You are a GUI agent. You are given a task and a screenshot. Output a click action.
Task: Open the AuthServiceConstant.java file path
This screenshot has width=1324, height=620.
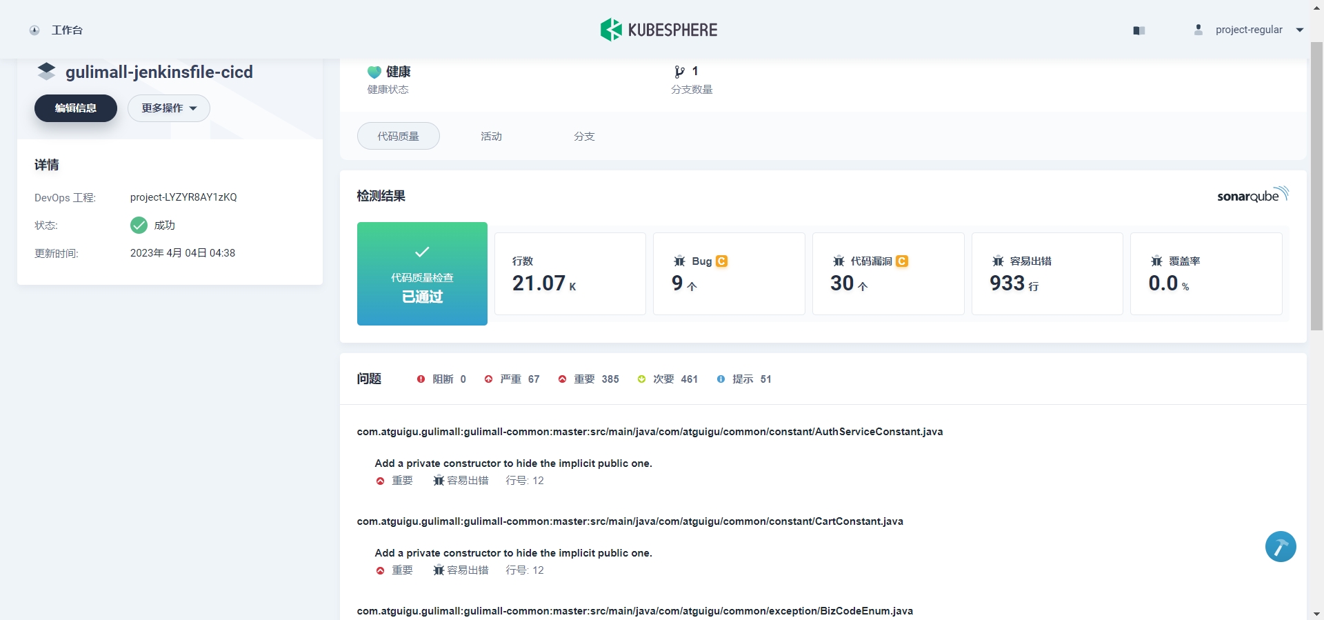point(650,432)
